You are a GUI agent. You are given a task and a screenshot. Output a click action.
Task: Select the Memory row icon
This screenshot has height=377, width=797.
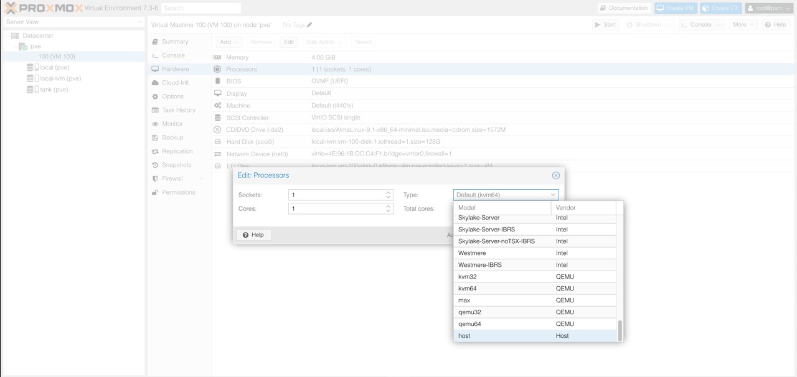point(217,57)
